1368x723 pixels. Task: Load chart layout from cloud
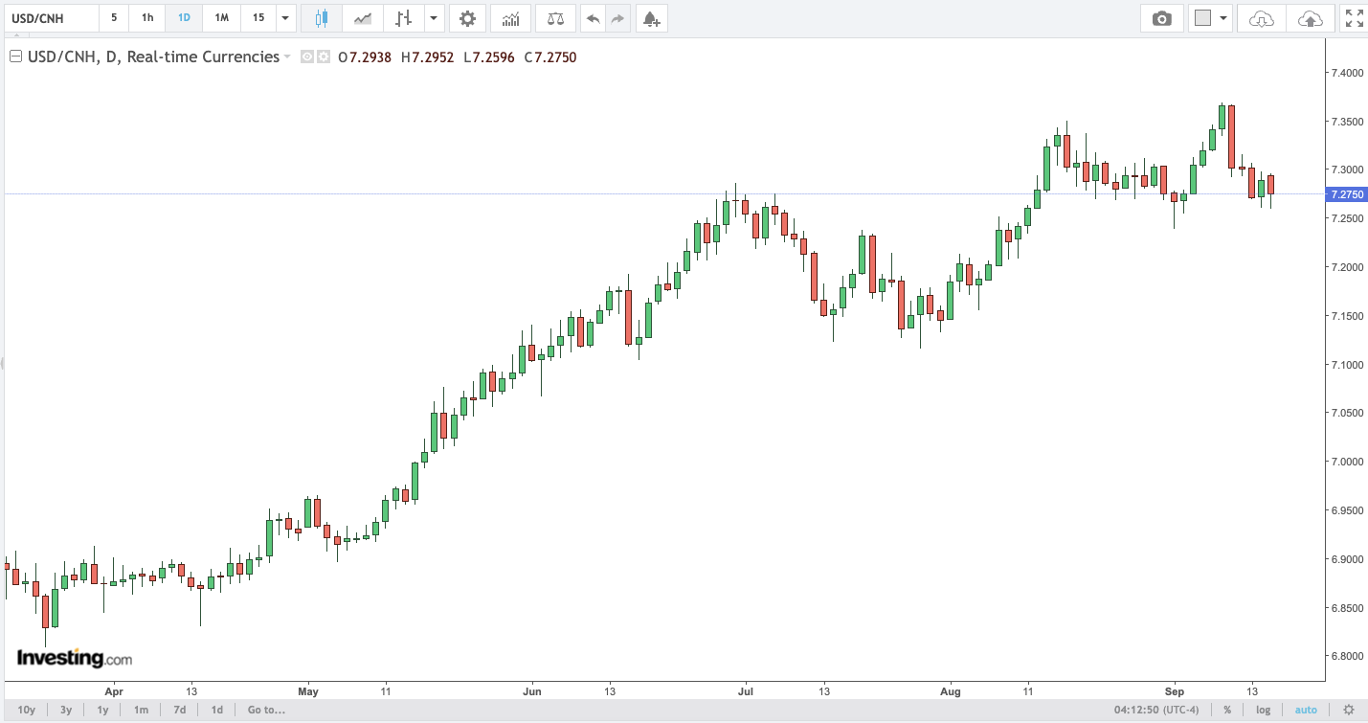pyautogui.click(x=1262, y=18)
